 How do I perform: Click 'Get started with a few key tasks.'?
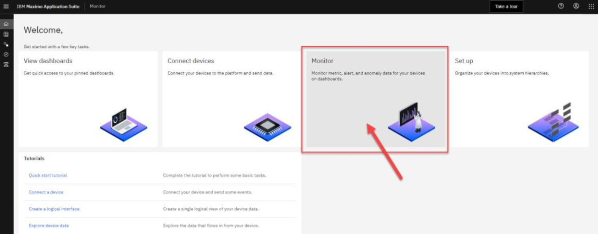point(57,47)
